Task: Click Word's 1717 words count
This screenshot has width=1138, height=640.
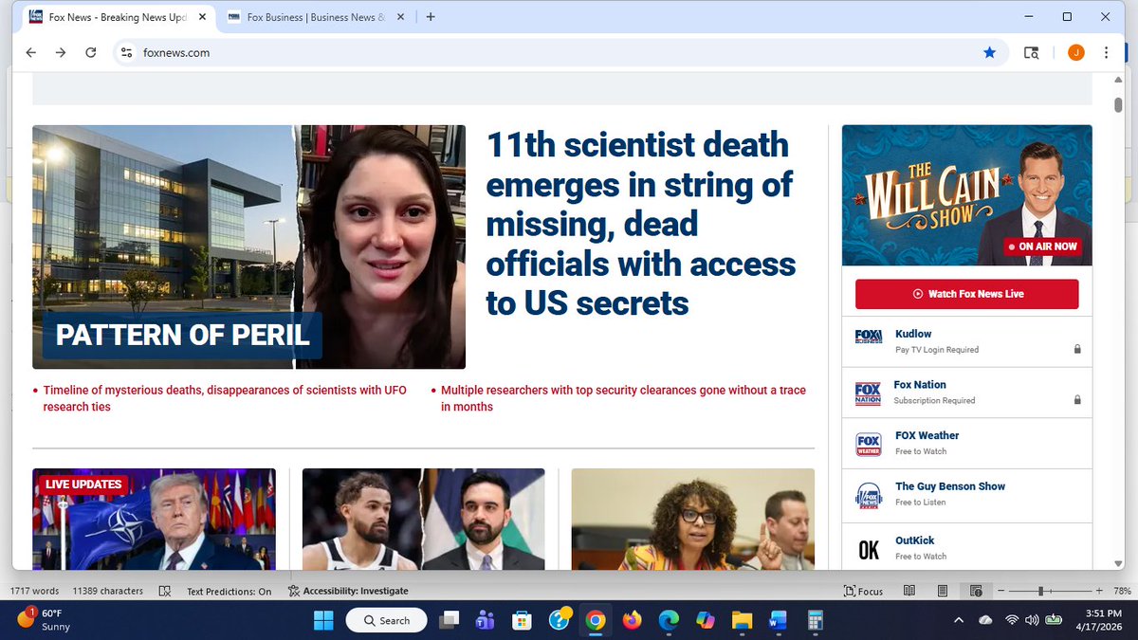Action: pos(34,591)
